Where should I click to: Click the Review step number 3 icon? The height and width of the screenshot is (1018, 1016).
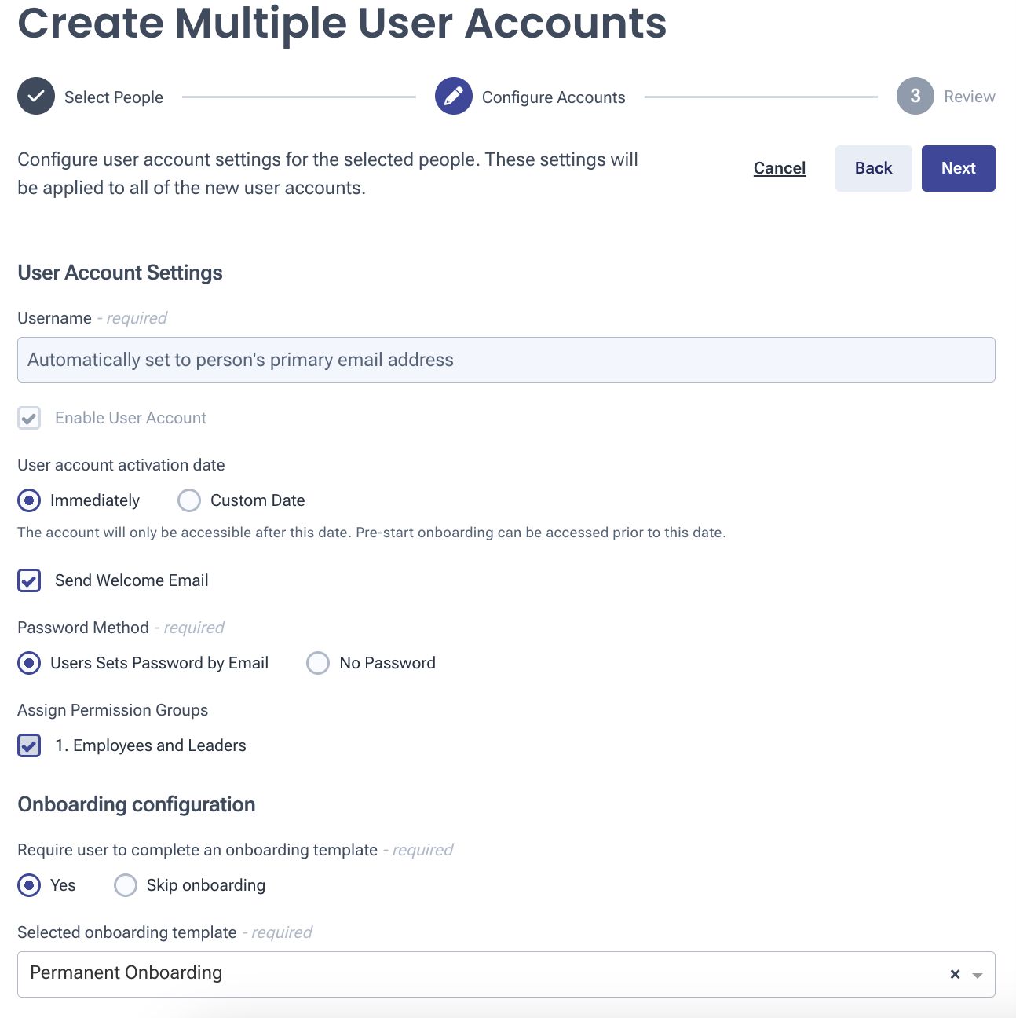click(x=915, y=96)
